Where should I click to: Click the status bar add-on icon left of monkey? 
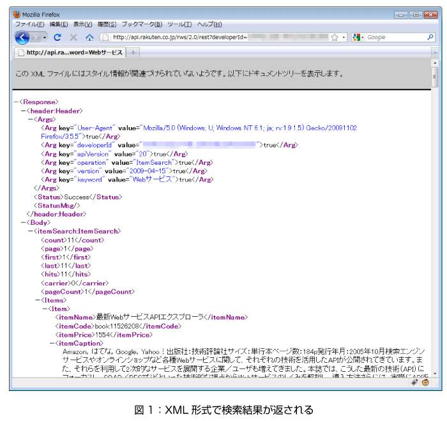414,383
